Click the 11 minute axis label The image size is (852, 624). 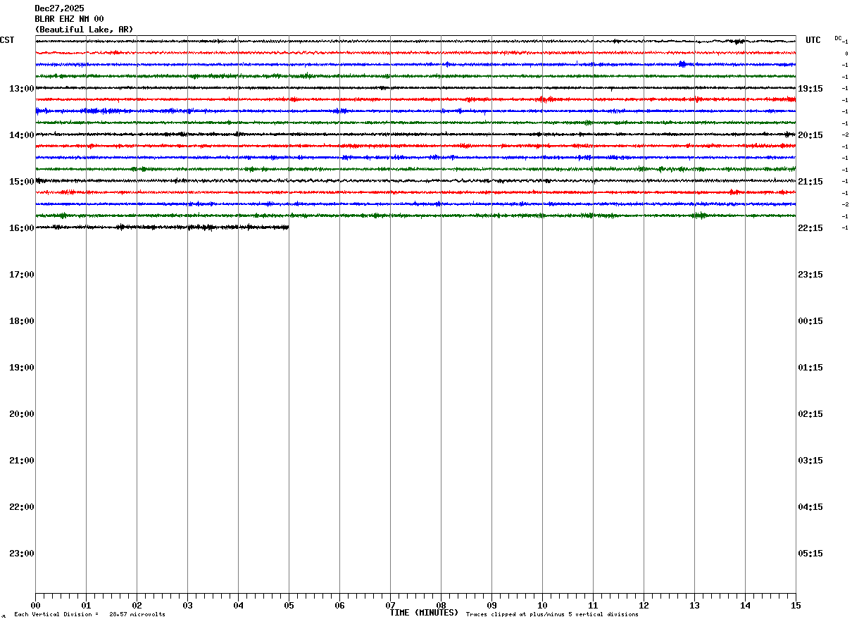pyautogui.click(x=593, y=606)
